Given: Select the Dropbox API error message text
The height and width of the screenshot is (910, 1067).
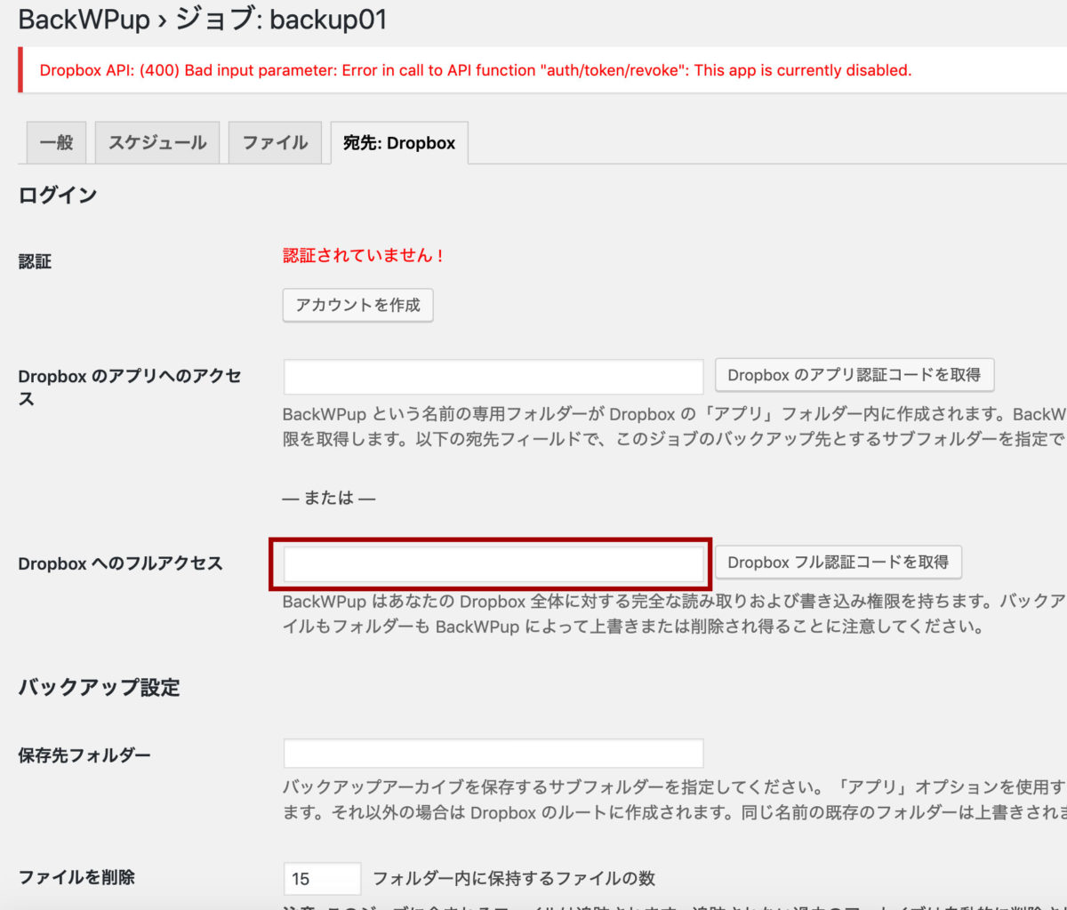Looking at the screenshot, I should [x=471, y=70].
